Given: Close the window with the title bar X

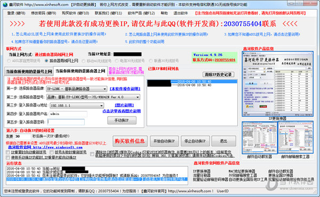Looking at the screenshot, I should (x=311, y=3).
